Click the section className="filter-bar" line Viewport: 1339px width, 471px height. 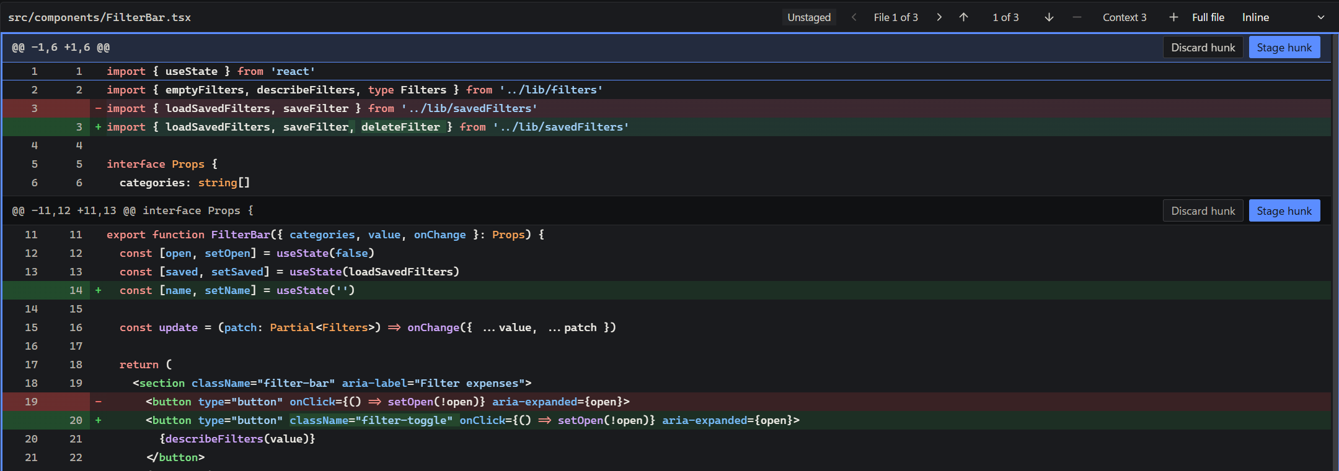coord(666,383)
